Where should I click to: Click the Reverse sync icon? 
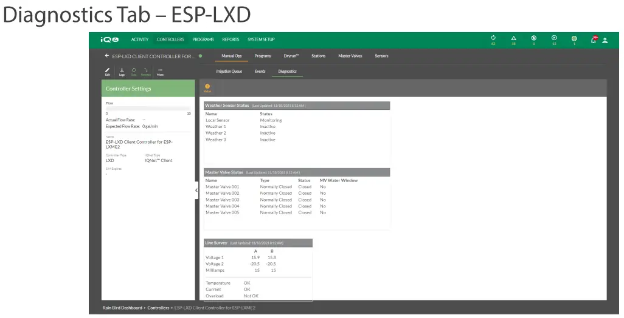pyautogui.click(x=145, y=72)
